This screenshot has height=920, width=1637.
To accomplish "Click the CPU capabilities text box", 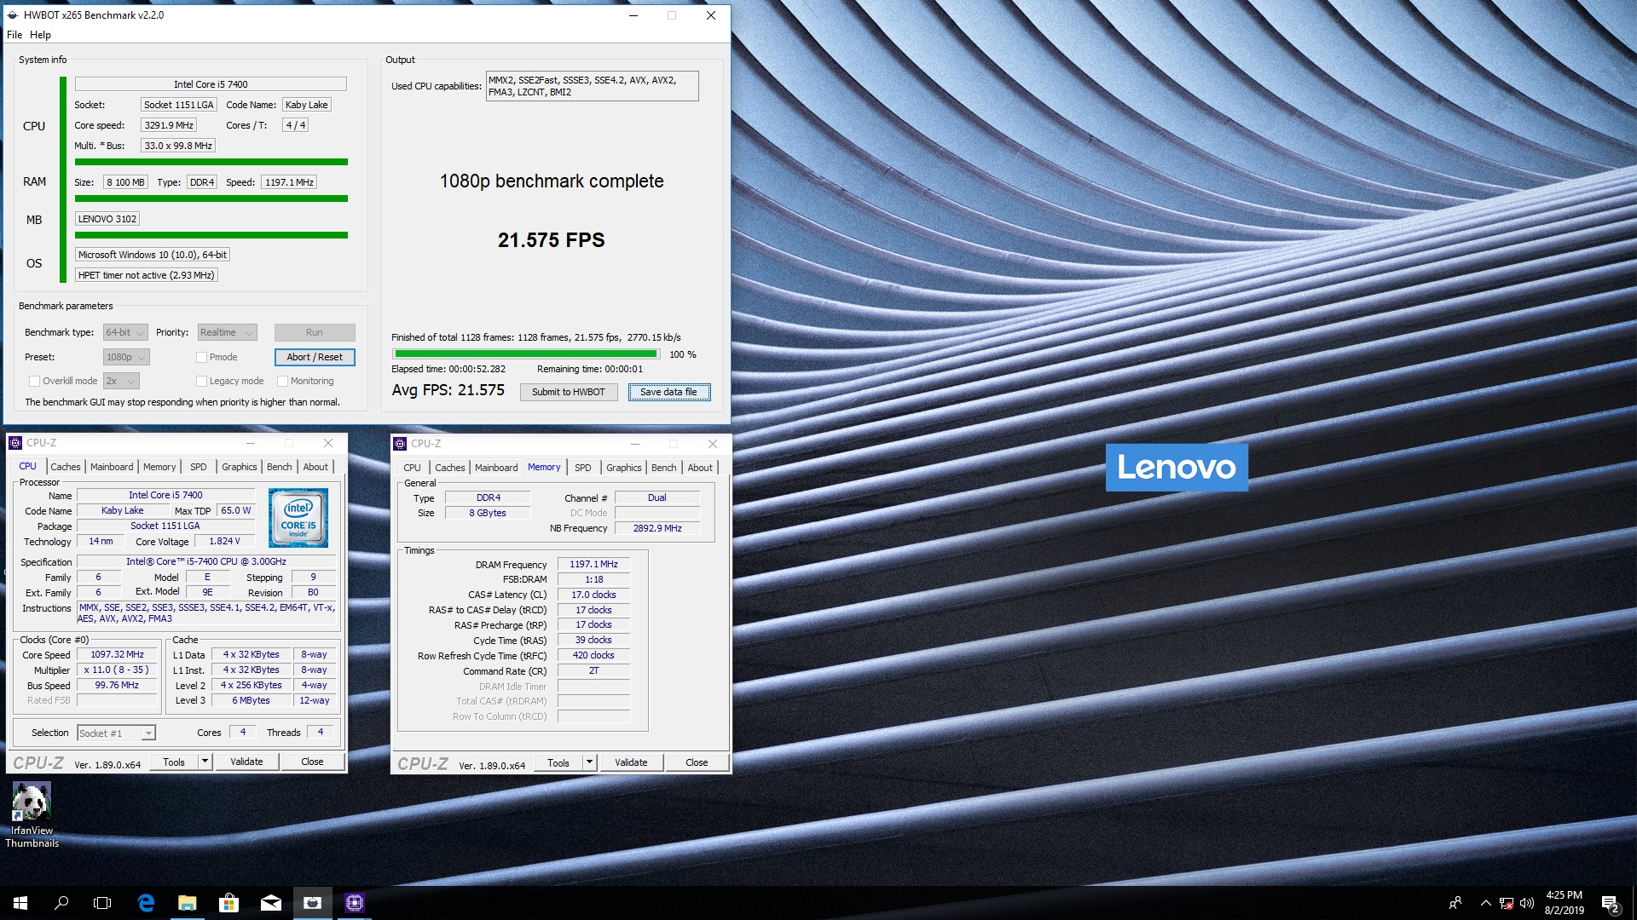I will coord(592,86).
